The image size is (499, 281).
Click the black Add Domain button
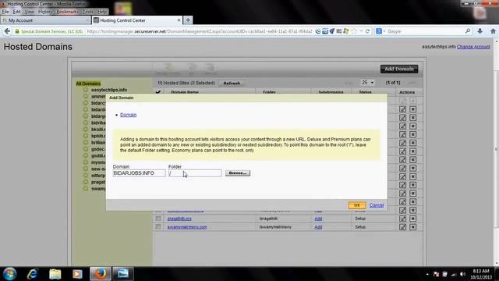(399, 69)
